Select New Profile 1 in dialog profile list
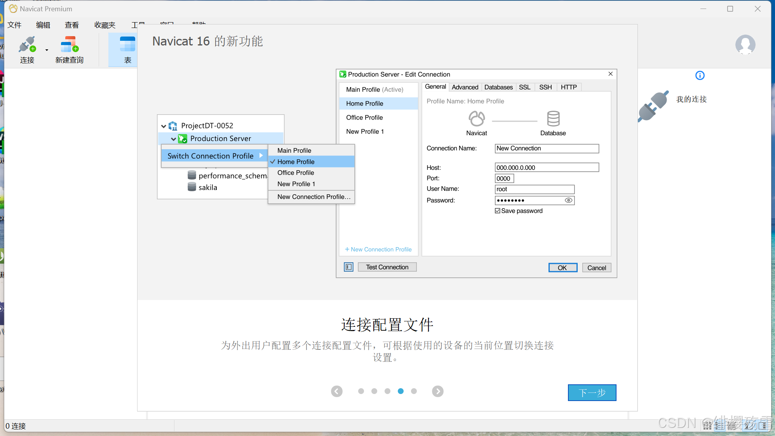Screen dimensions: 775x436 click(x=378, y=131)
